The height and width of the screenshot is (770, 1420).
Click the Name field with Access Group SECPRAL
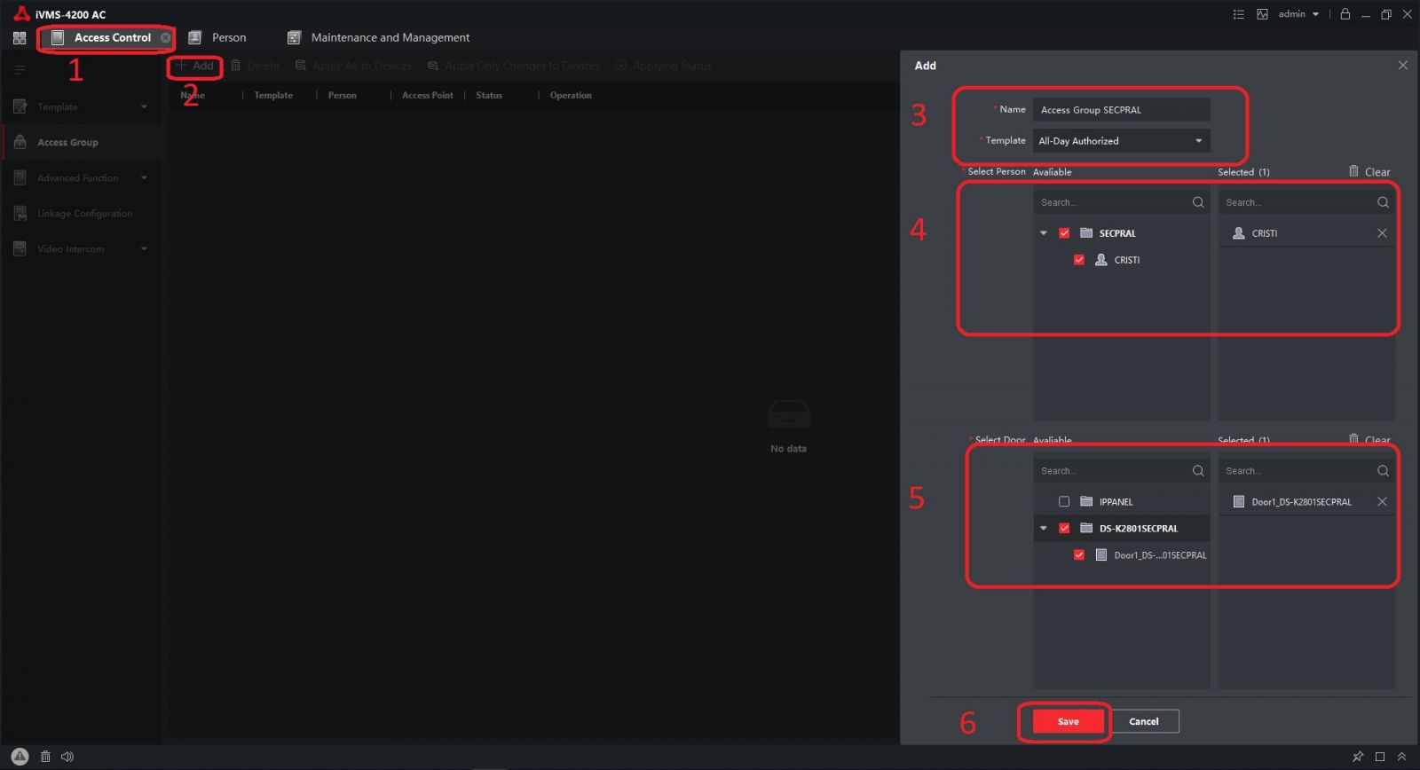point(1121,110)
